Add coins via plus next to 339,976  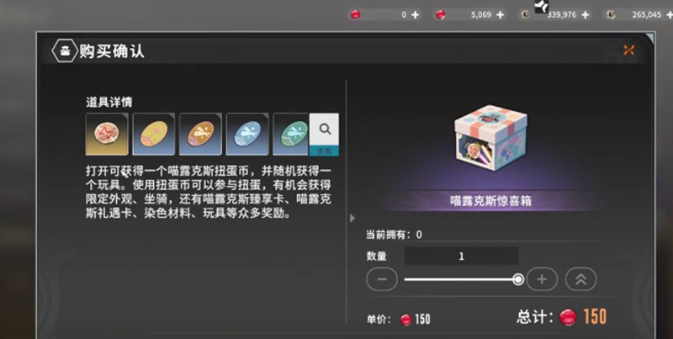click(x=586, y=14)
